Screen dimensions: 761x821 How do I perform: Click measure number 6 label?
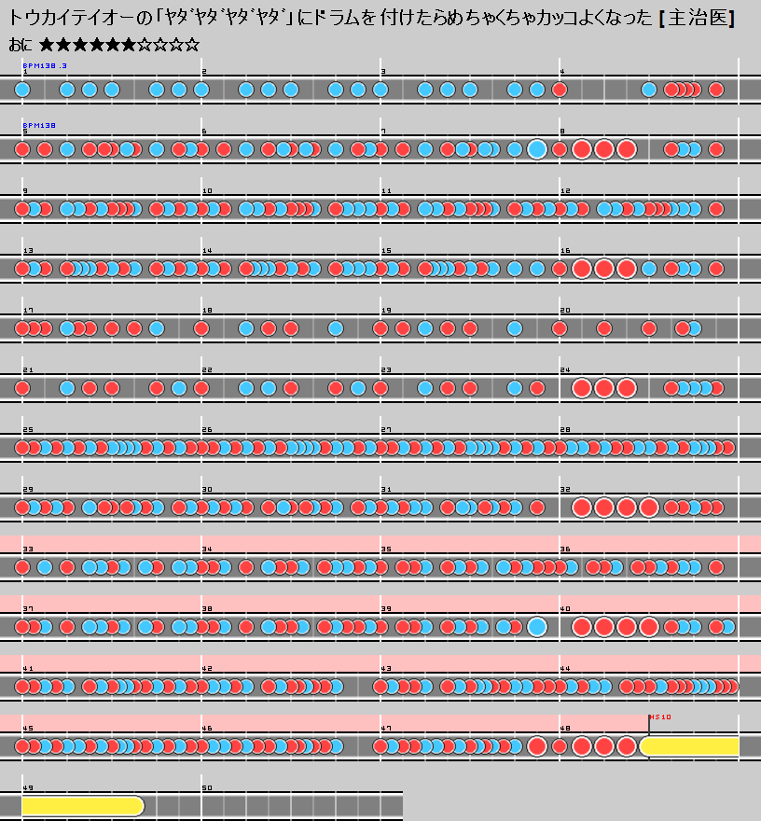tap(204, 132)
